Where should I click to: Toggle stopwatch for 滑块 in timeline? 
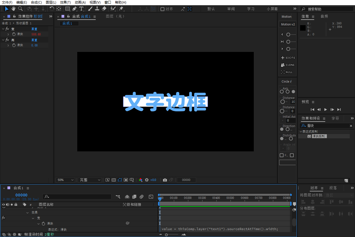(43, 223)
